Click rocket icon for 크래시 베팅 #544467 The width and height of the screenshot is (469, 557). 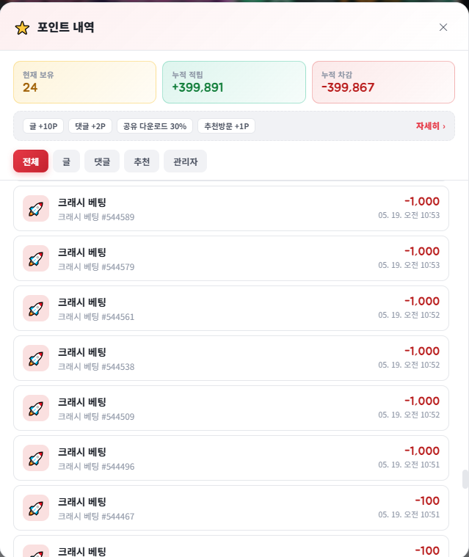click(x=36, y=508)
